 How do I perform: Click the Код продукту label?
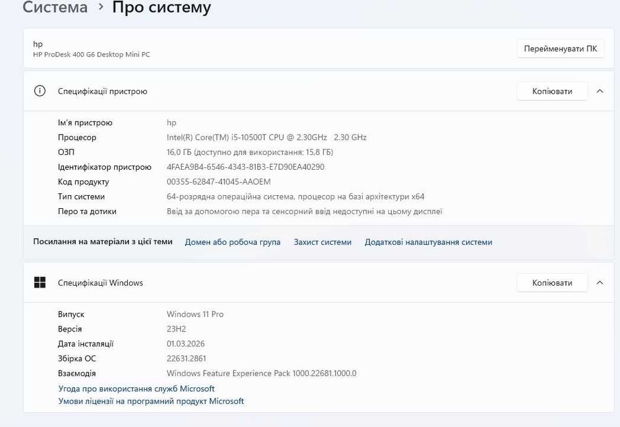[84, 182]
